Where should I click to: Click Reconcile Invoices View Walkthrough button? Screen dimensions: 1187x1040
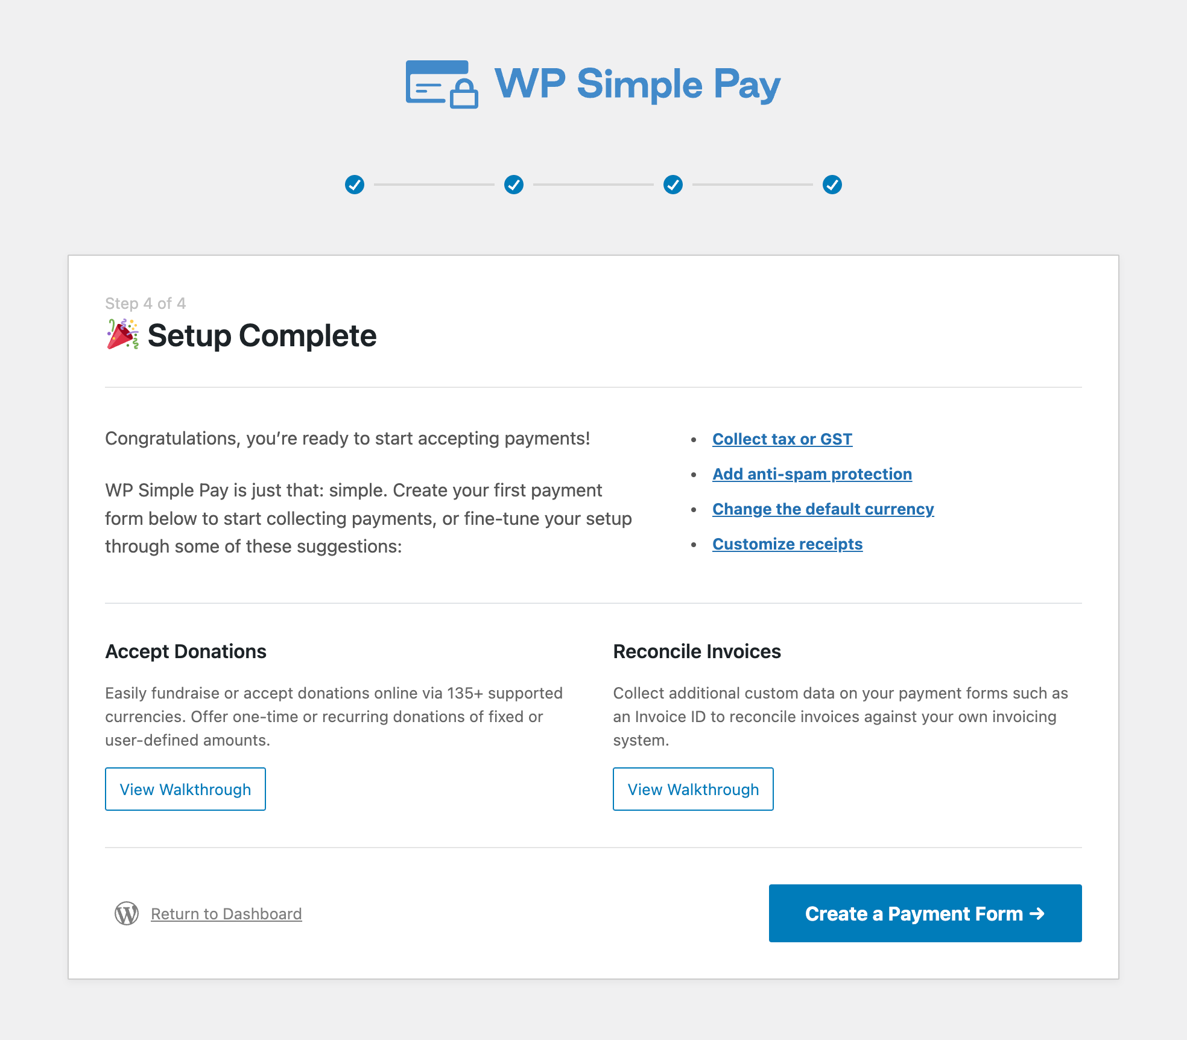[x=692, y=788]
